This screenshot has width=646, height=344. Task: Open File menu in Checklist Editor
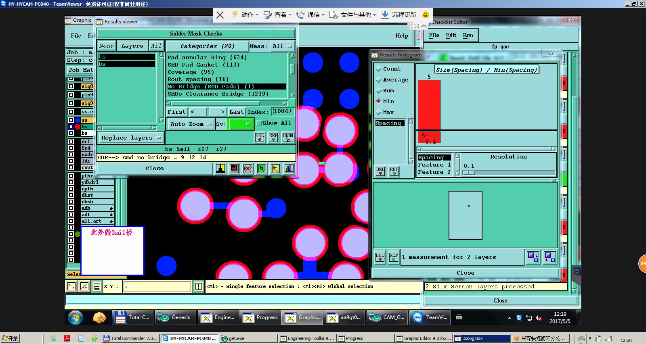434,35
